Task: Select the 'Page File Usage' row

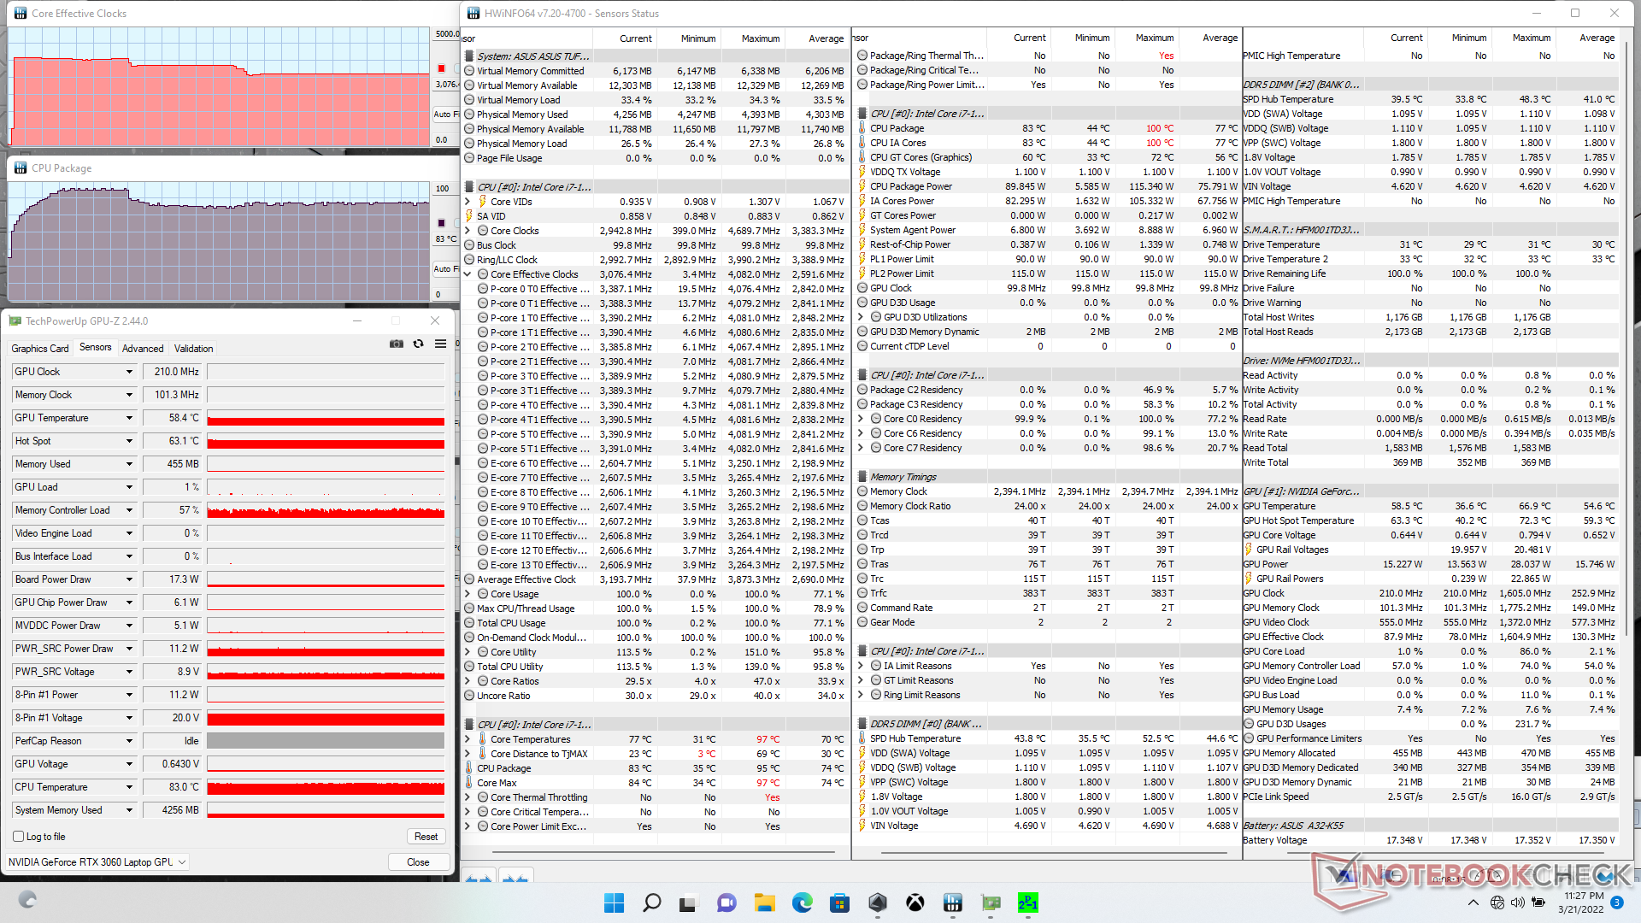Action: [x=655, y=158]
